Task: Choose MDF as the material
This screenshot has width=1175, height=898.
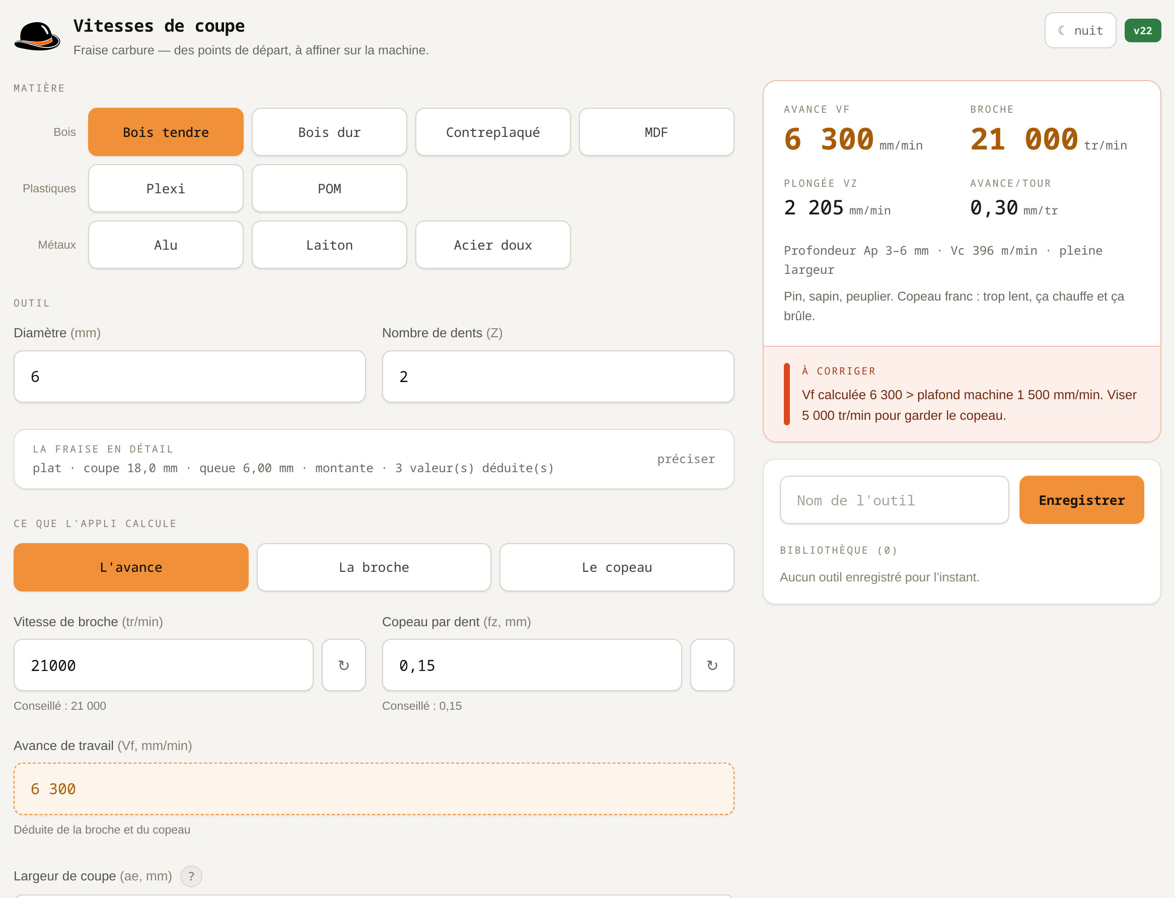Action: click(x=656, y=132)
